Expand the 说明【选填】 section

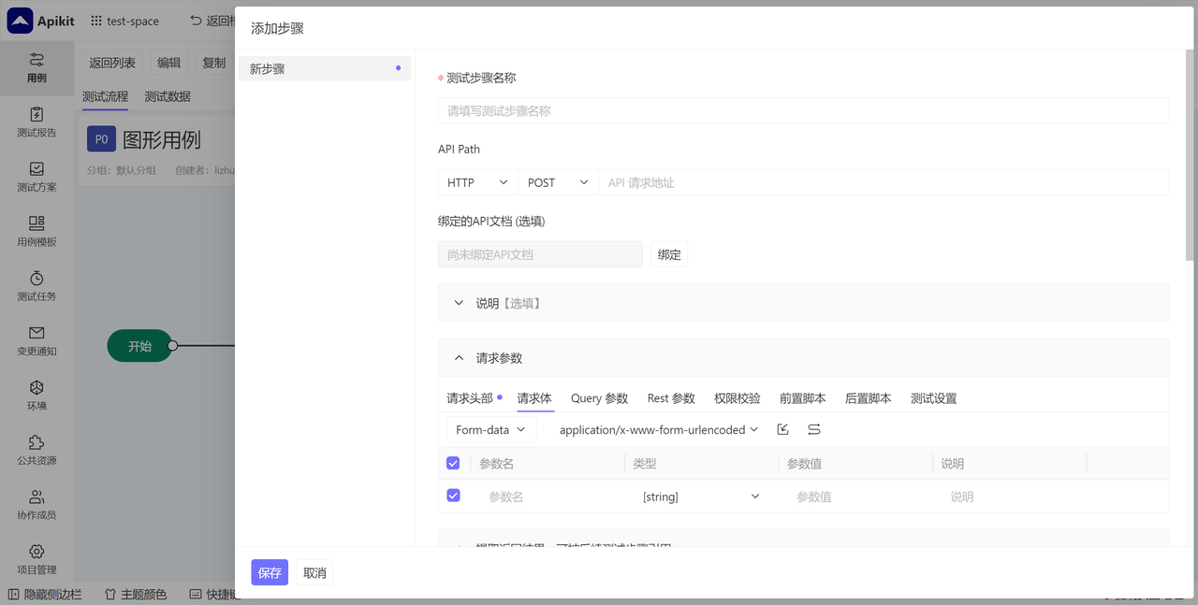coord(803,303)
